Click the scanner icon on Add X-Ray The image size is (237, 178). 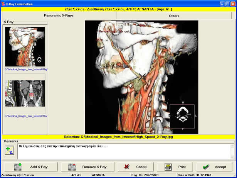click(x=18, y=167)
